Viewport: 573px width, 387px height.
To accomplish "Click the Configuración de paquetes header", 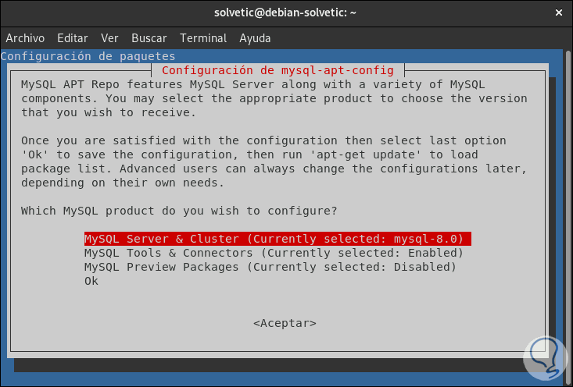I will [88, 56].
